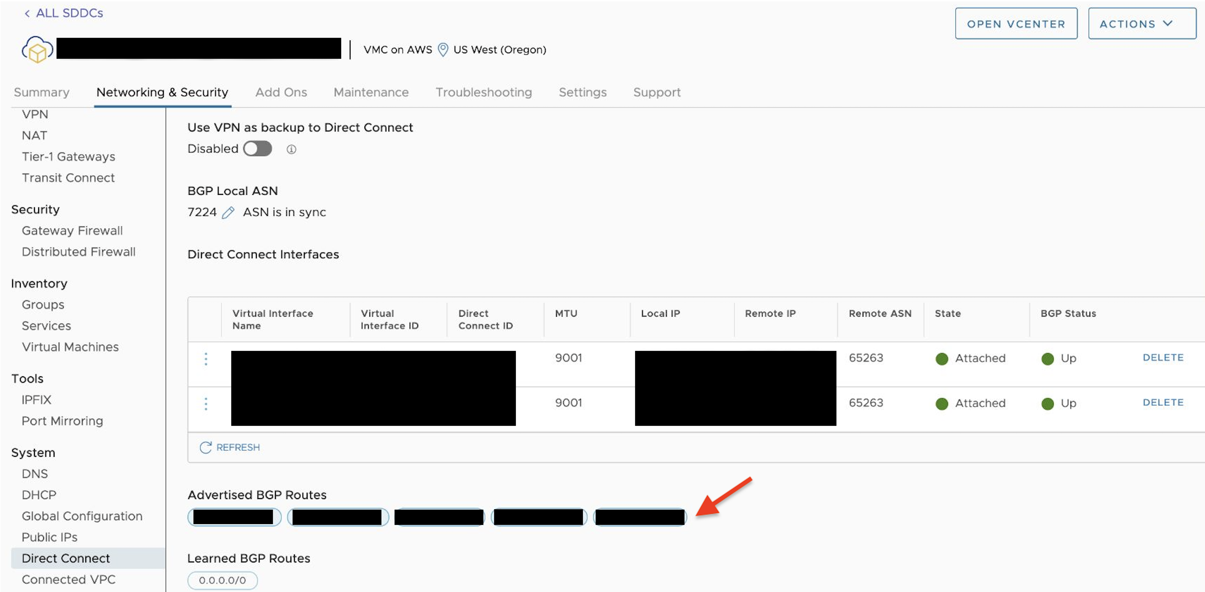Open the second interface row's three-dot menu
This screenshot has height=592, width=1205.
[206, 404]
